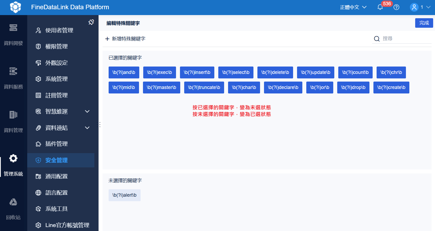This screenshot has height=231, width=435.
Task: Open notifications bell icon
Action: (x=380, y=7)
